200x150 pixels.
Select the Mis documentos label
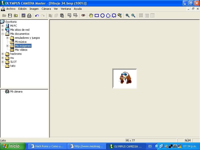20,34
